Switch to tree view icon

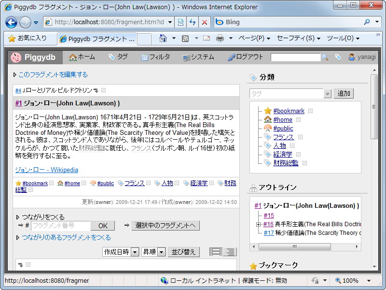click(x=230, y=252)
